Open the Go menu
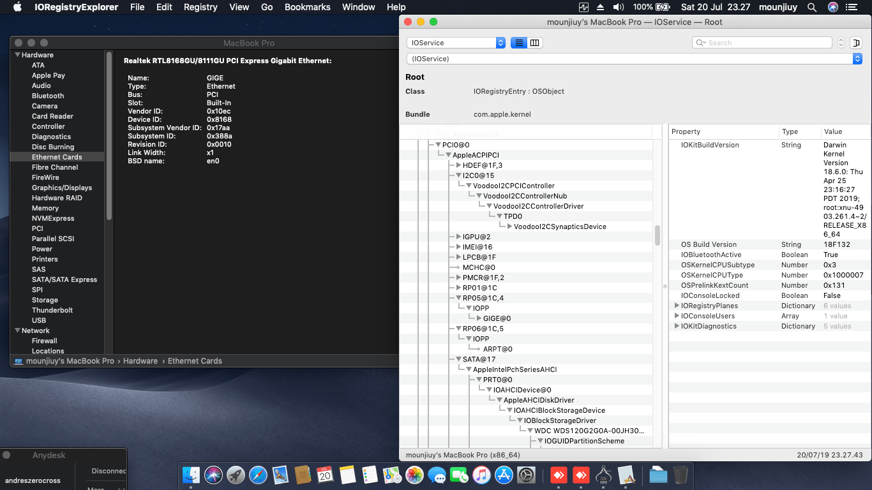This screenshot has height=490, width=872. tap(267, 7)
